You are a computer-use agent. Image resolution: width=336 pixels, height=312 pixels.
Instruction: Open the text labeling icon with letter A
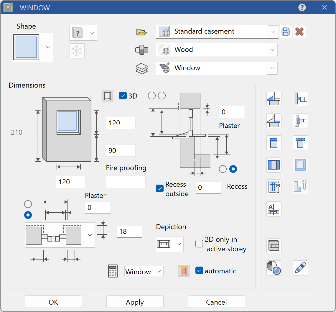click(x=274, y=209)
